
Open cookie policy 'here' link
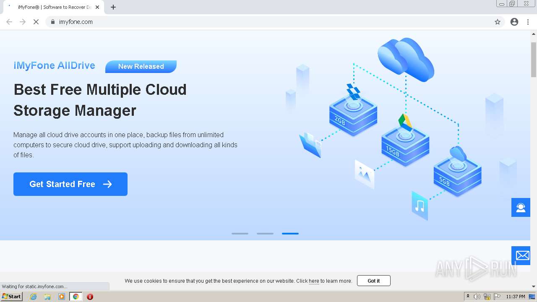[314, 281]
